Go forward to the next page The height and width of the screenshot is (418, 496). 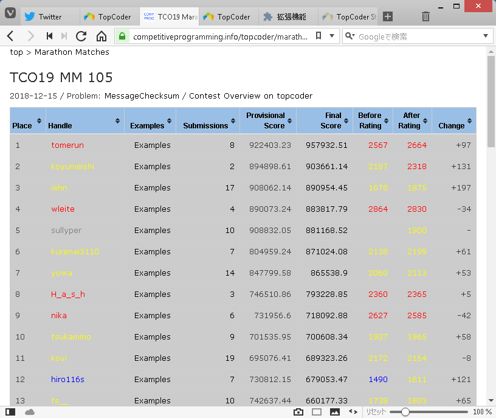coord(30,36)
